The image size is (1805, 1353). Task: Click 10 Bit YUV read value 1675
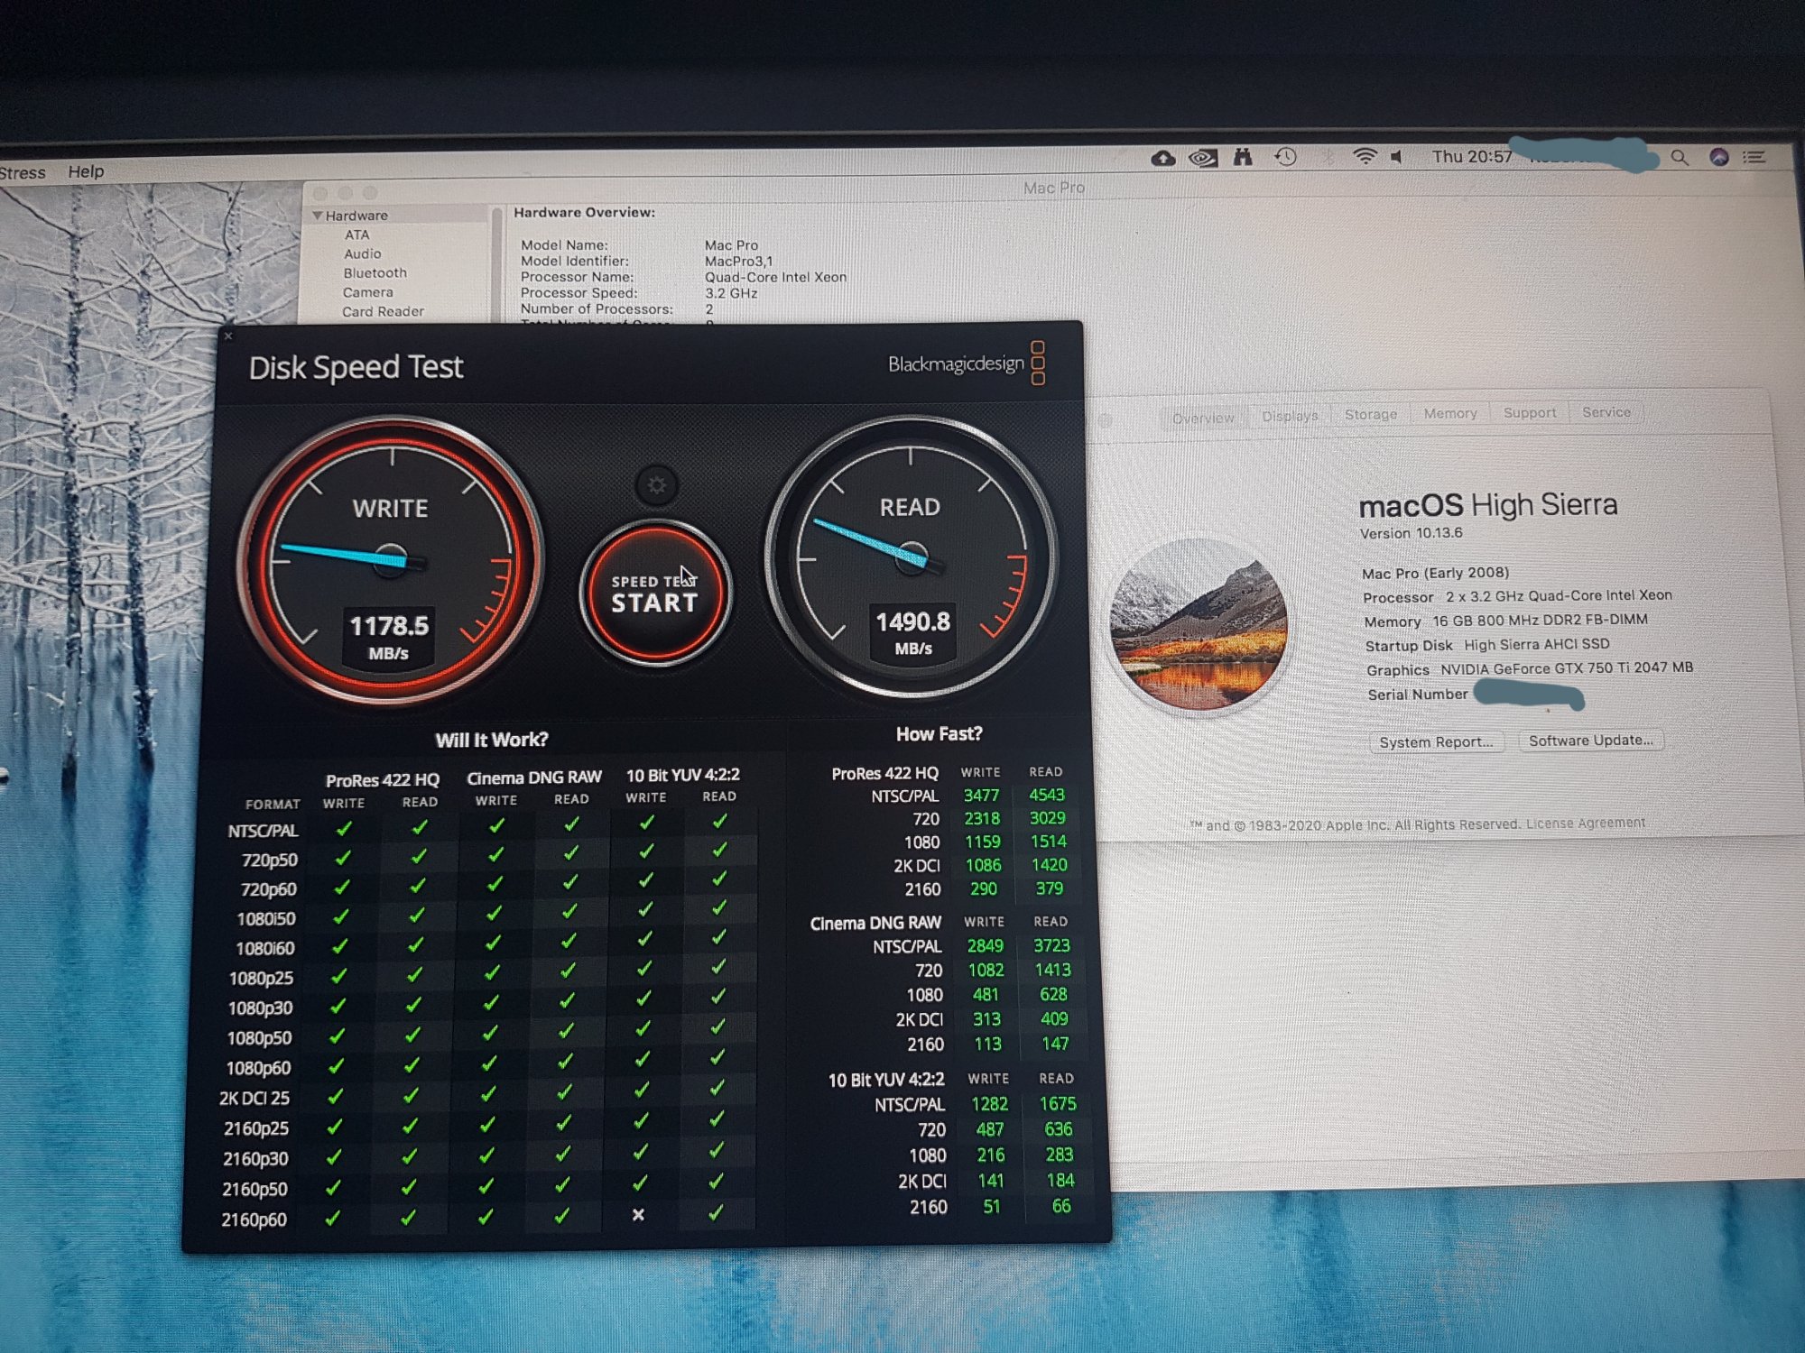tap(1058, 1103)
